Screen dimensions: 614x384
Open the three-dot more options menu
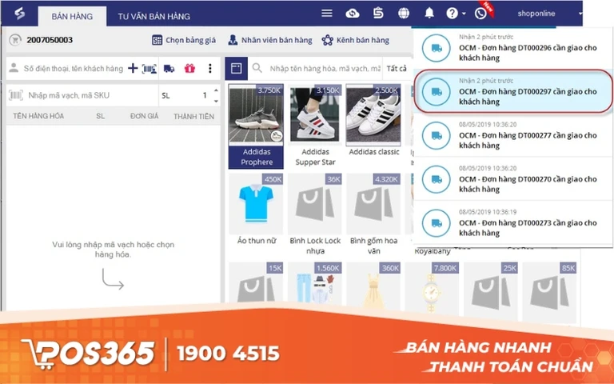(x=210, y=69)
